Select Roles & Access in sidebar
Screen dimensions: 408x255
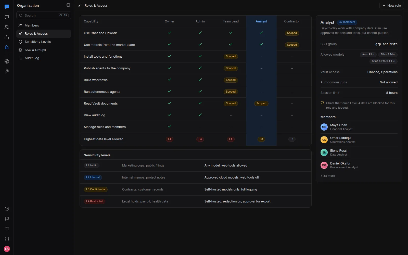[x=44, y=34]
